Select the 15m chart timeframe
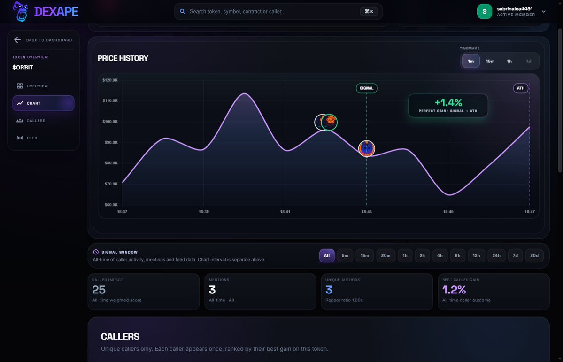 click(490, 61)
